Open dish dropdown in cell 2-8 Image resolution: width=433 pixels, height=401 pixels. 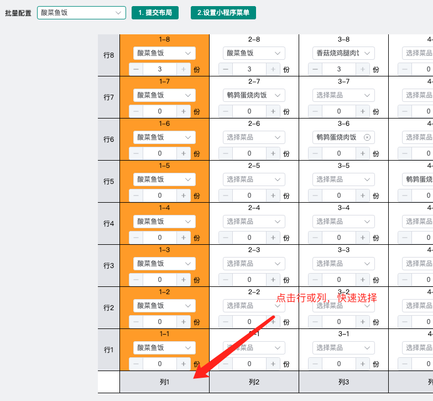point(254,53)
